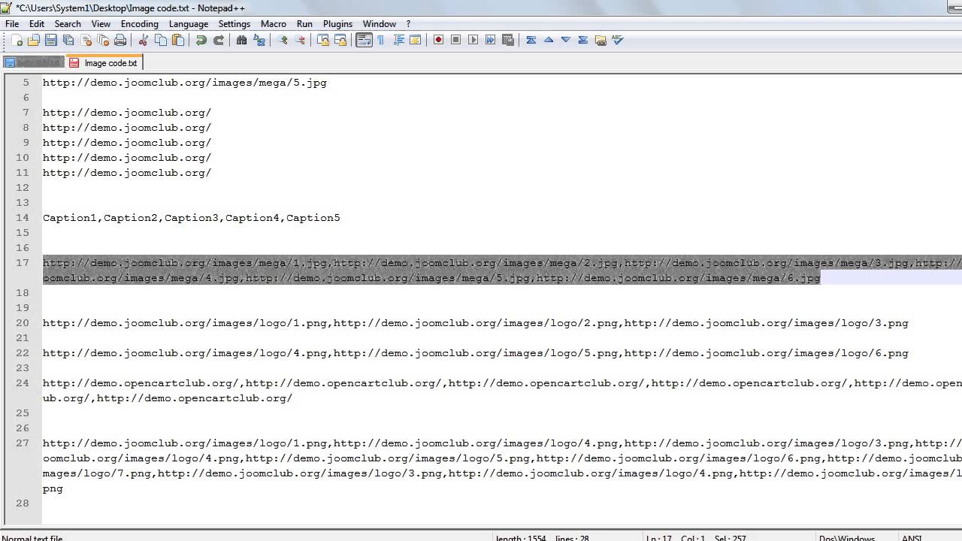This screenshot has height=541, width=962.
Task: Click the Close All toolbar icon
Action: (x=103, y=41)
